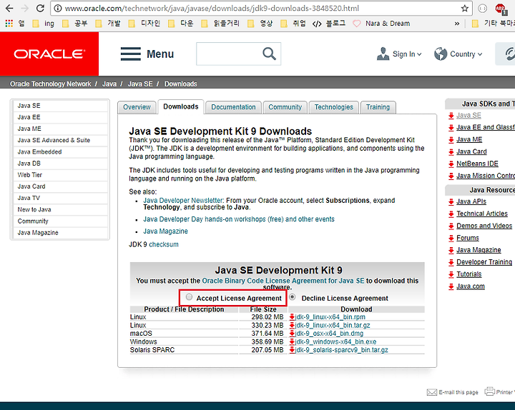Screen dimensions: 515x410
Task: Open the Java Magazine link in See also list
Action: pyautogui.click(x=165, y=231)
